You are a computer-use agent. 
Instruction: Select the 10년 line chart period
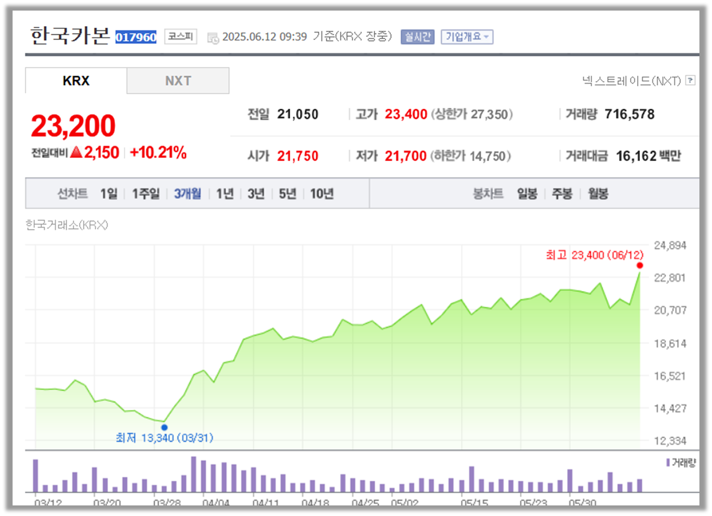tap(322, 193)
